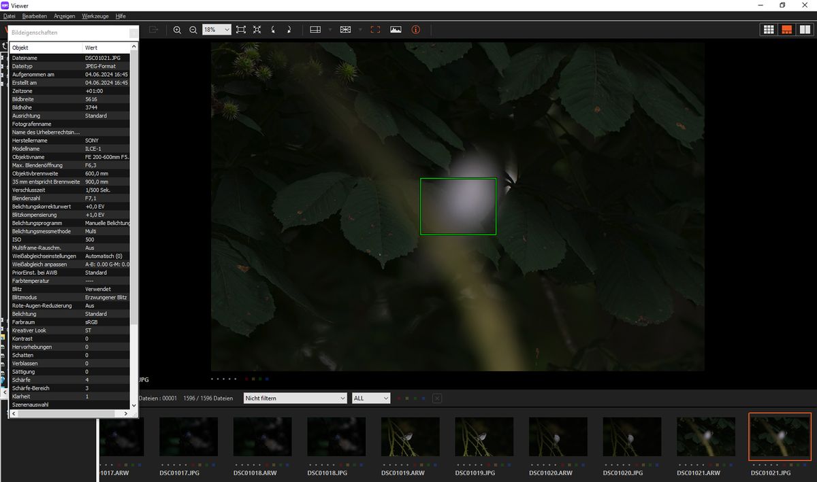This screenshot has width=817, height=482.
Task: Close the Bildeigenschaften panel
Action: coord(133,32)
